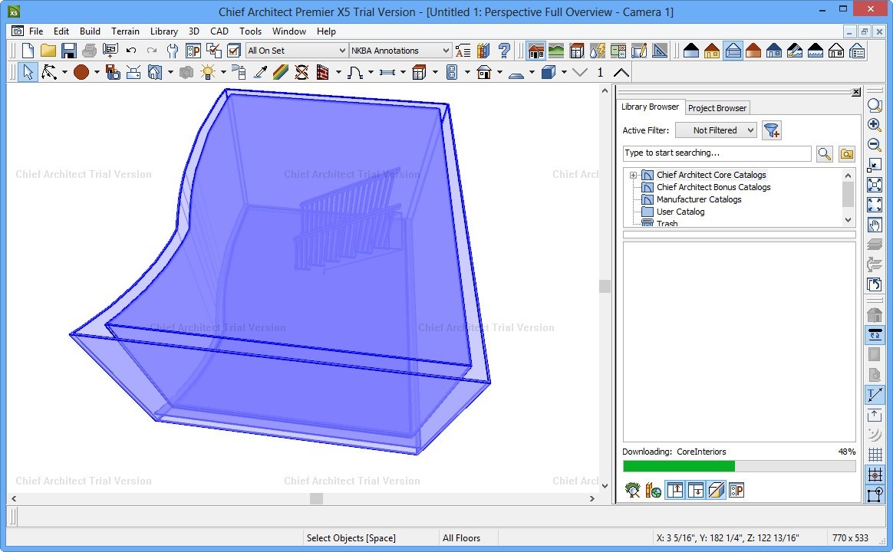Toggle the highlighted glass house view button
The height and width of the screenshot is (552, 893).
pyautogui.click(x=733, y=51)
